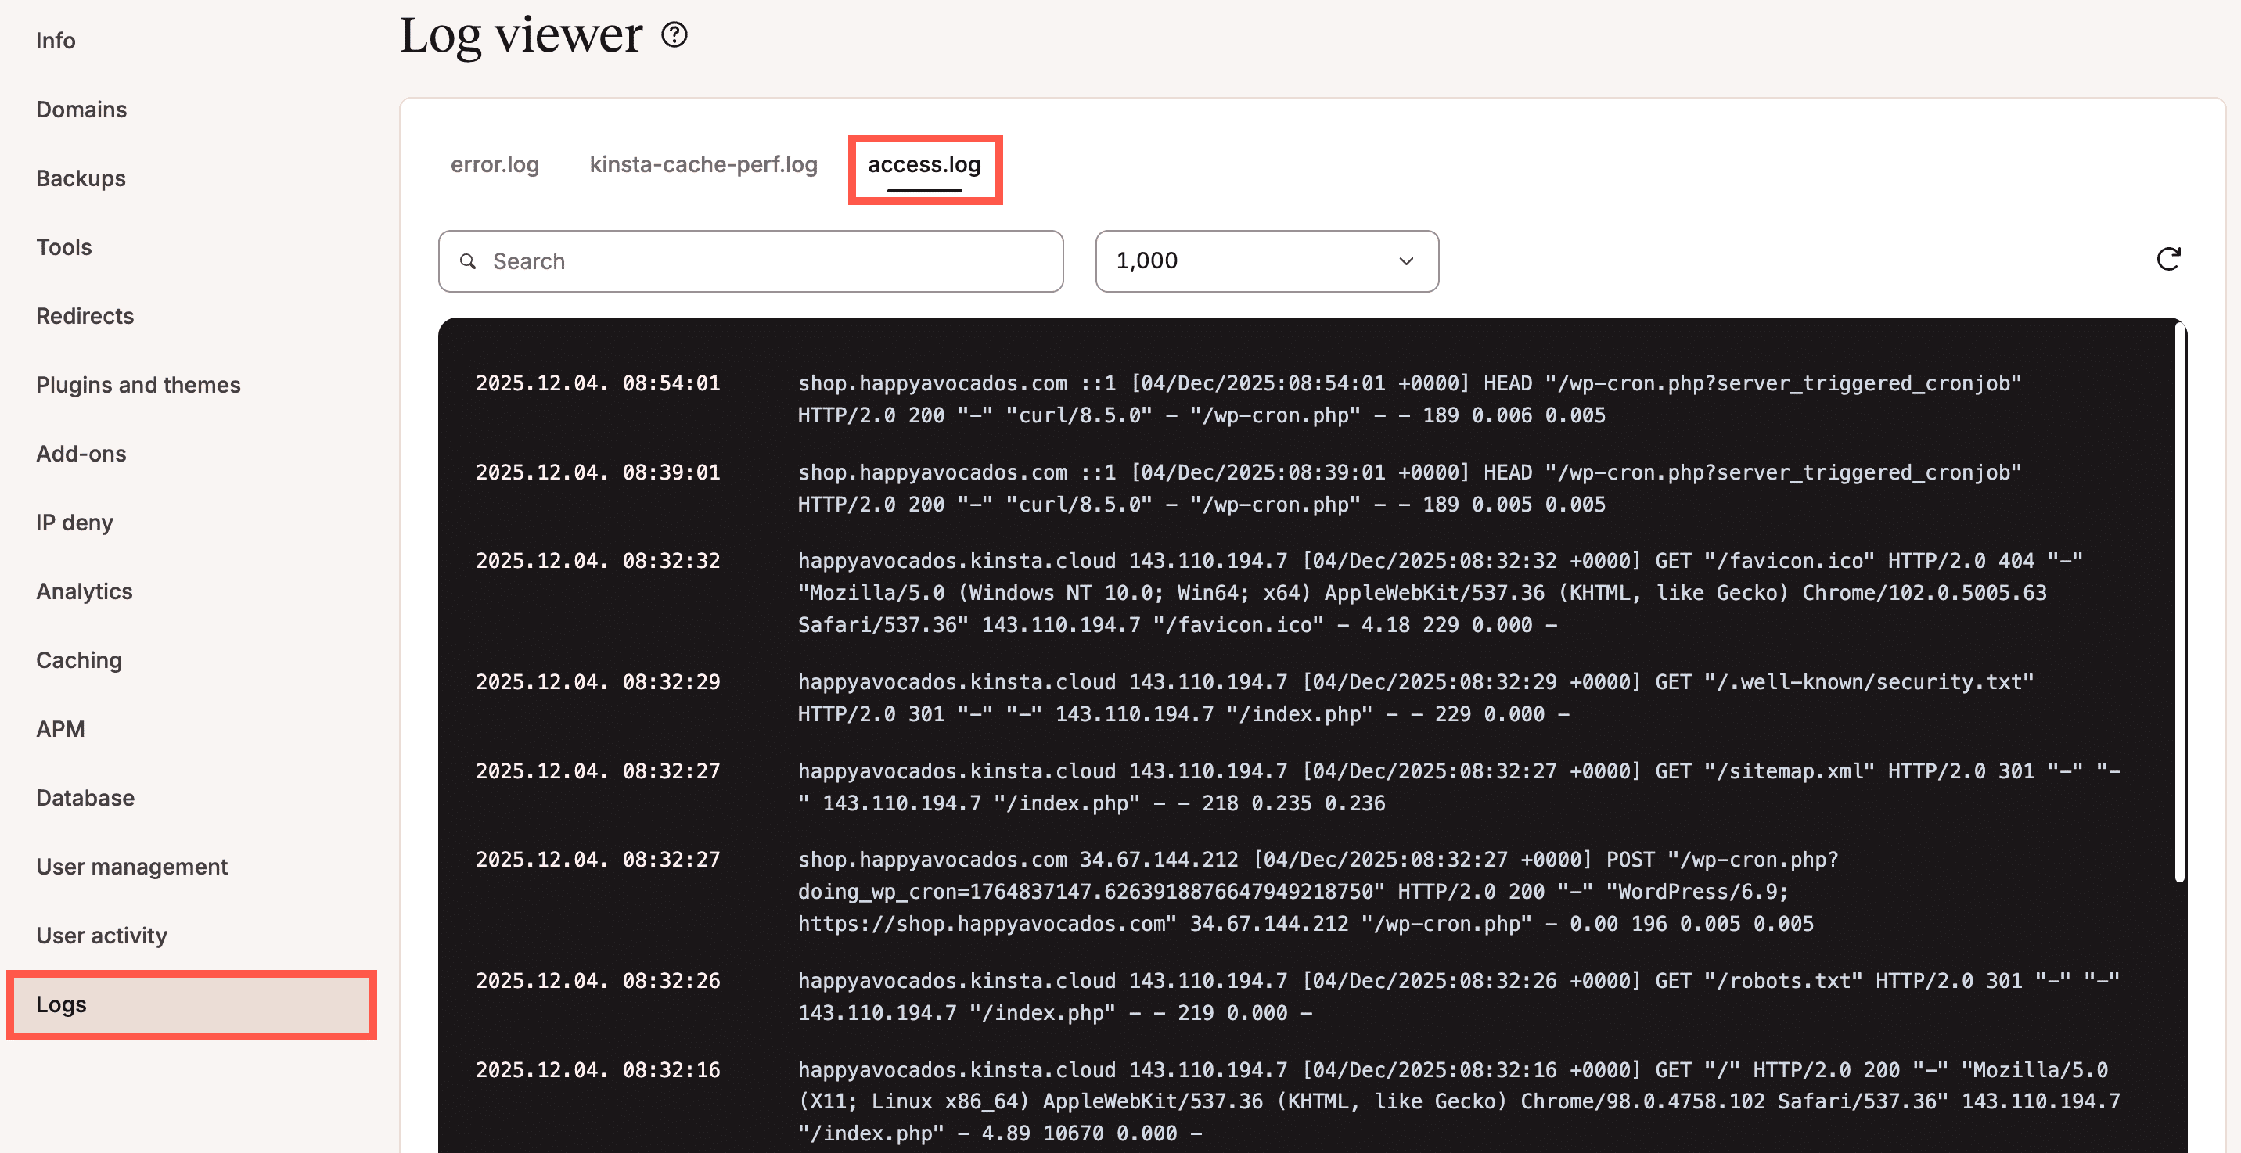
Task: Select the access.log tab
Action: coord(924,164)
